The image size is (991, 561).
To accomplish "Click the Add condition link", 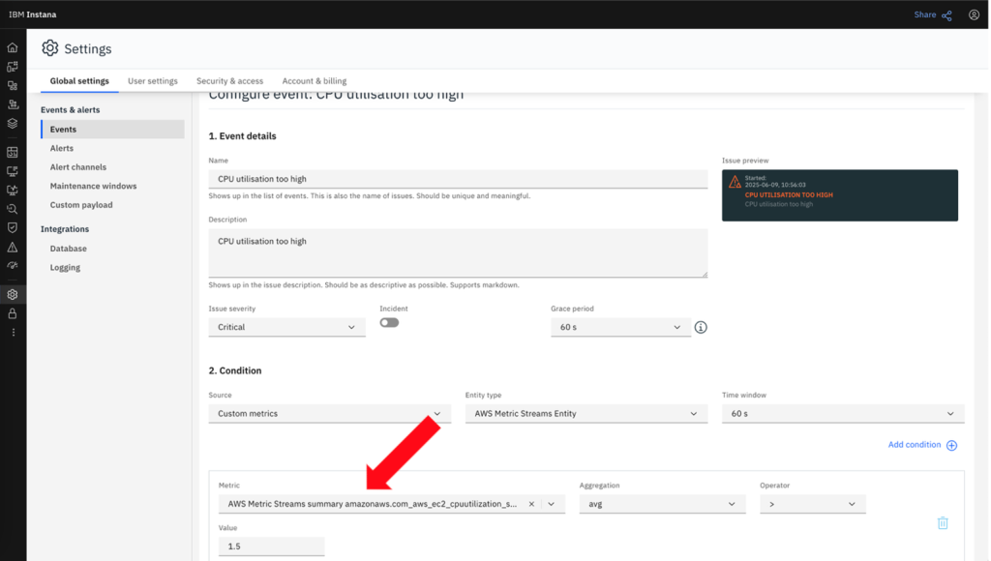I will tap(914, 445).
